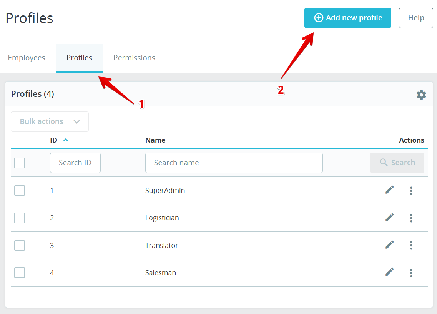Expand the Bulk actions dropdown

pyautogui.click(x=50, y=121)
